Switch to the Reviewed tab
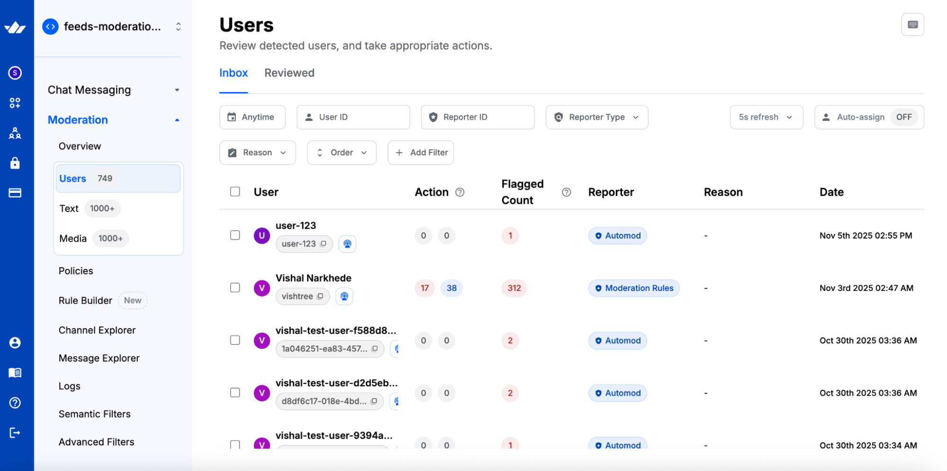Viewport: 947px width, 471px height. click(289, 73)
